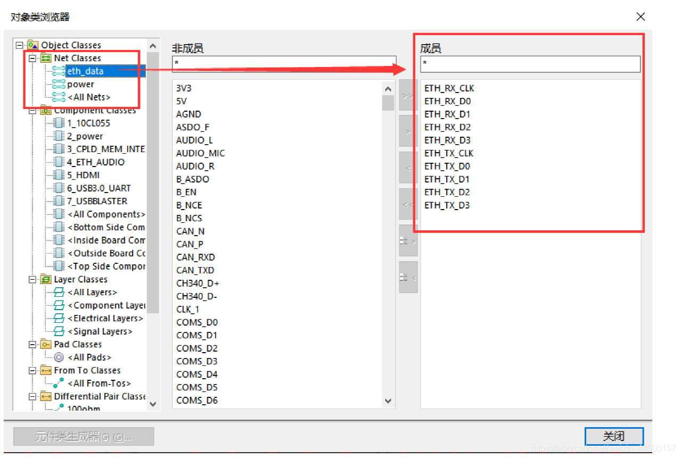Click the remove all members << button
The image size is (681, 458).
click(408, 204)
